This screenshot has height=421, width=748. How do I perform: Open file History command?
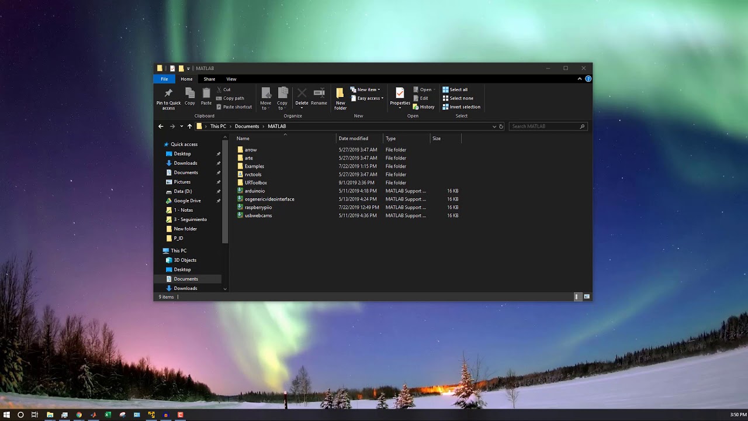pyautogui.click(x=424, y=107)
